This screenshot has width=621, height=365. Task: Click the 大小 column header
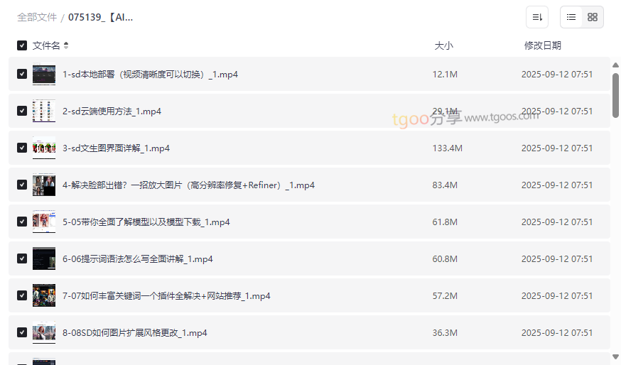click(x=443, y=45)
